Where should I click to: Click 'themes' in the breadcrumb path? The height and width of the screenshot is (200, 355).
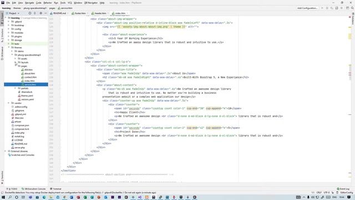pyautogui.click(x=17, y=8)
